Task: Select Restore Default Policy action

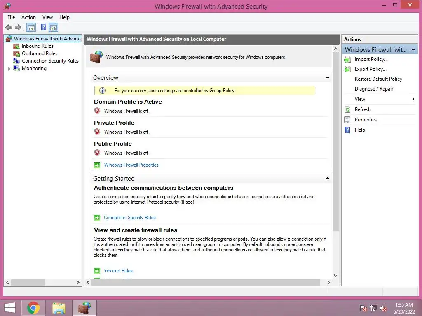Action: point(378,79)
